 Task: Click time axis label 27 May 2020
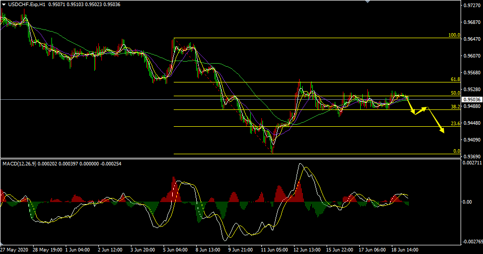click(14, 249)
